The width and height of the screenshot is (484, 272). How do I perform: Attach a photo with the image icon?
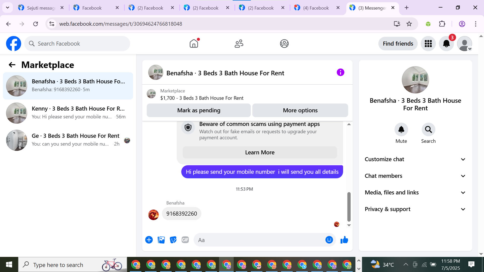point(161,240)
